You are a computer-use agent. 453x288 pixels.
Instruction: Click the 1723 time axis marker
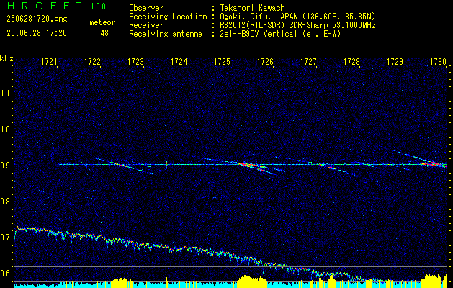[136, 61]
